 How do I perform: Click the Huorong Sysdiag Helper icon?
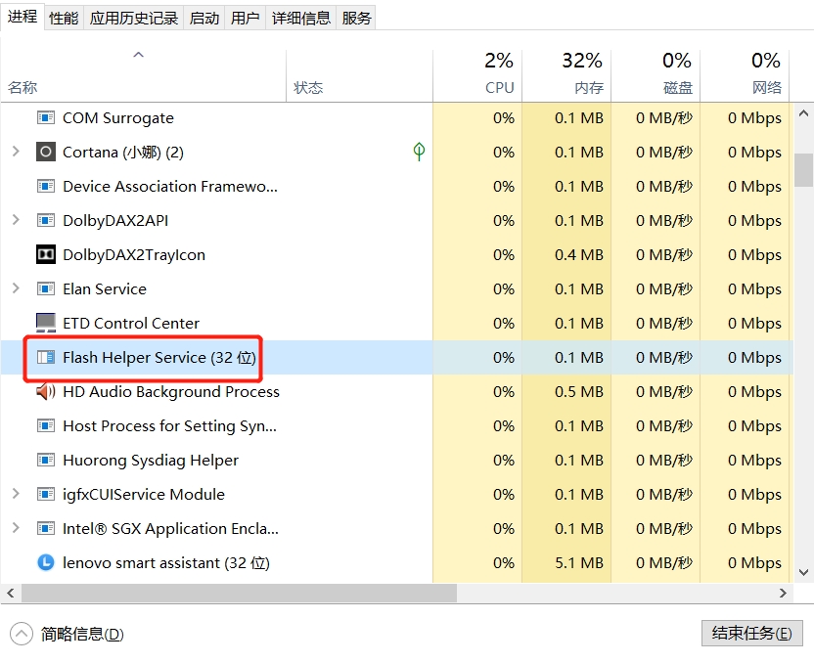click(x=46, y=461)
